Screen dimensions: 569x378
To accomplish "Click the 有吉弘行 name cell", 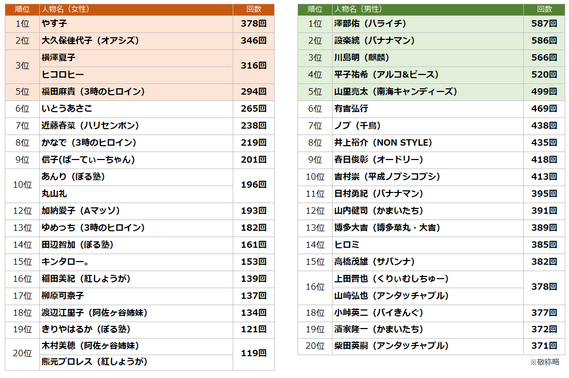I will coord(351,108).
